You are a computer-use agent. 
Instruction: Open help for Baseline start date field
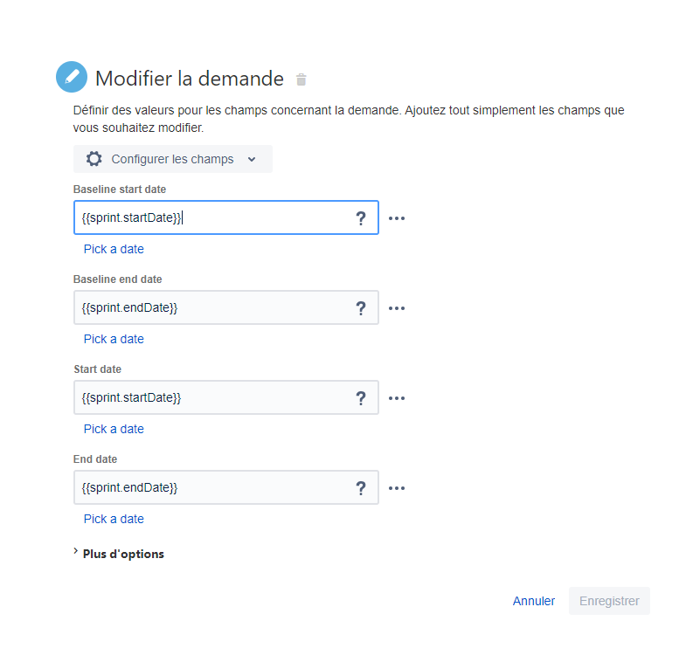click(x=361, y=218)
